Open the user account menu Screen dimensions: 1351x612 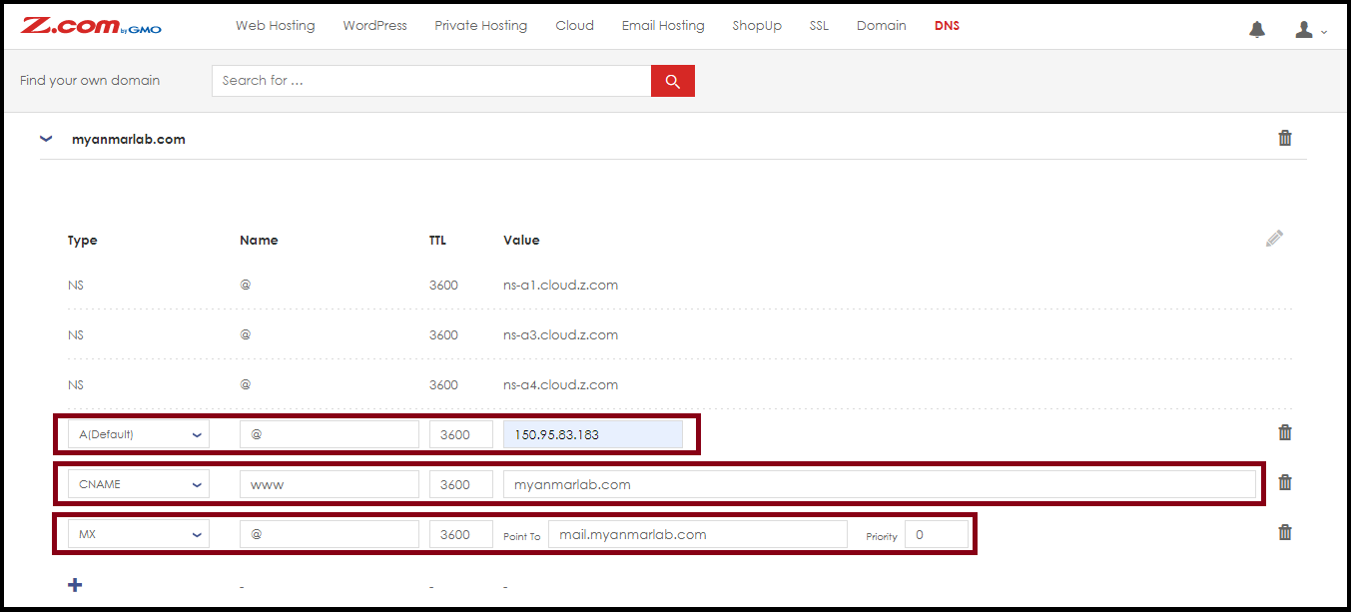pyautogui.click(x=1310, y=30)
